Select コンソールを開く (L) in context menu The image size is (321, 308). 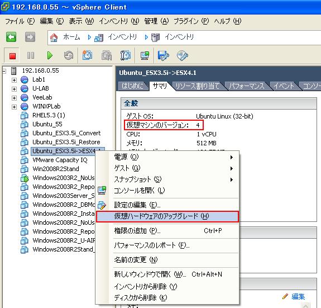tap(167, 191)
